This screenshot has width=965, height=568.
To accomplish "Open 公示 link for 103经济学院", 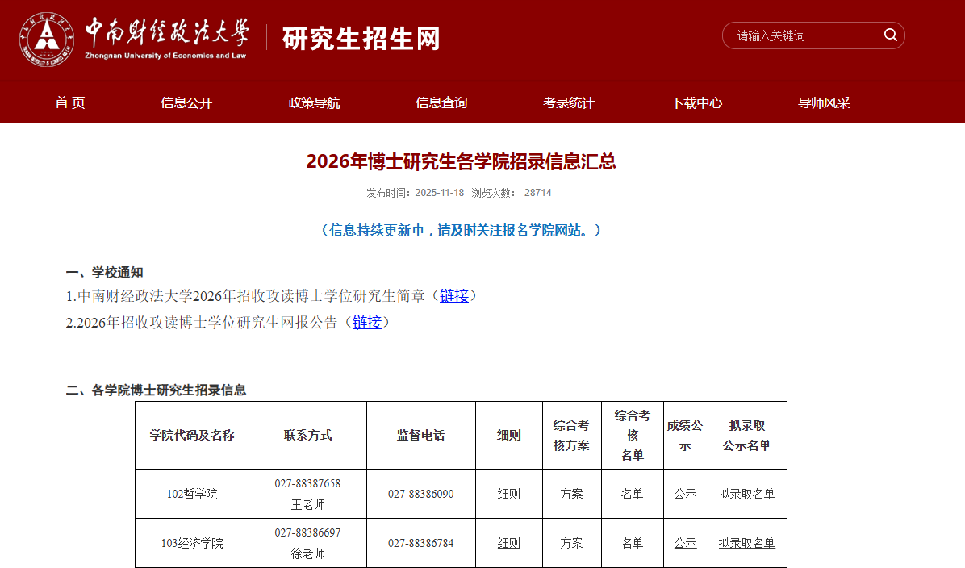I will click(686, 543).
